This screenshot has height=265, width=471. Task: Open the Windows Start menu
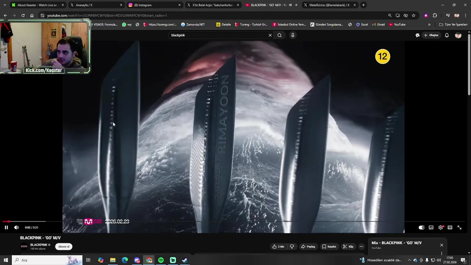coord(6,260)
